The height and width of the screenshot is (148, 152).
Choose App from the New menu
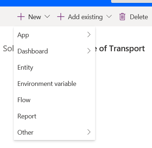[x=55, y=35]
